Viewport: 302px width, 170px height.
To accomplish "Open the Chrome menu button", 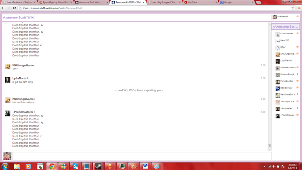I will point(299,8).
